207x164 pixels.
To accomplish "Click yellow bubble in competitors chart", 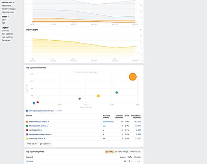I will (x=98, y=96).
